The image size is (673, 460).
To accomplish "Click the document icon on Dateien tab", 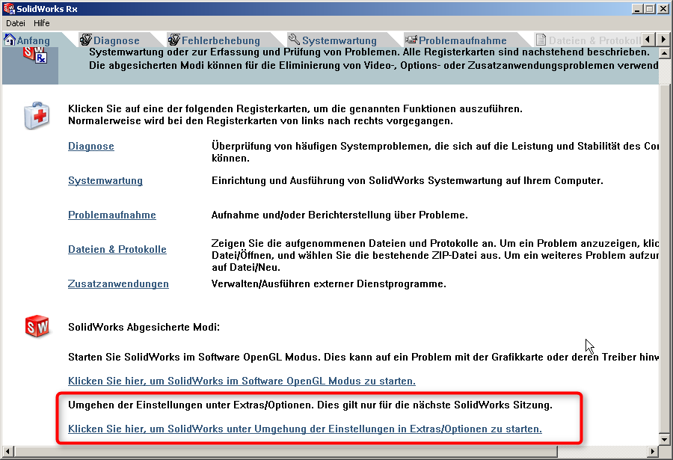I will 541,40.
